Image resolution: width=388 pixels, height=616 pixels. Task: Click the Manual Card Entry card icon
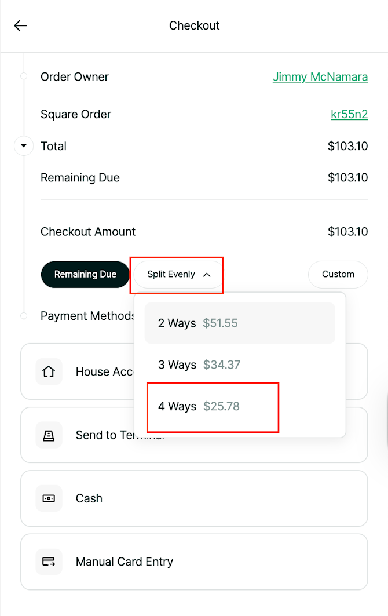(49, 562)
